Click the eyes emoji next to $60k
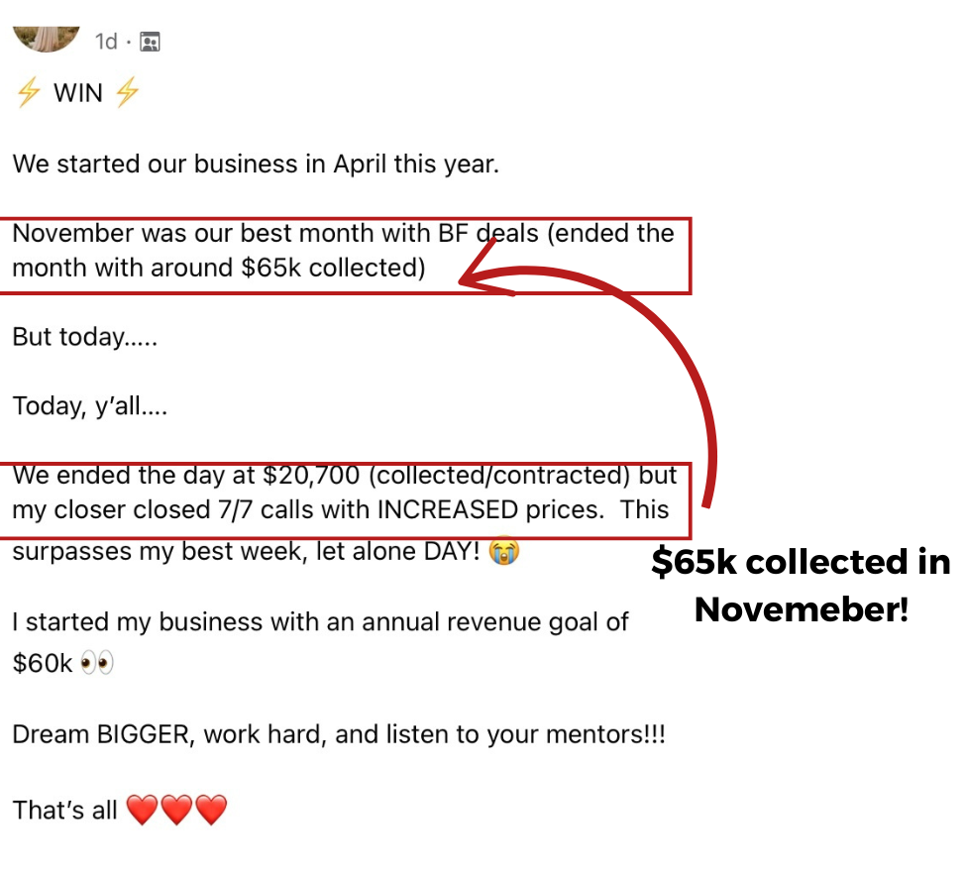965x879 pixels. point(97,664)
